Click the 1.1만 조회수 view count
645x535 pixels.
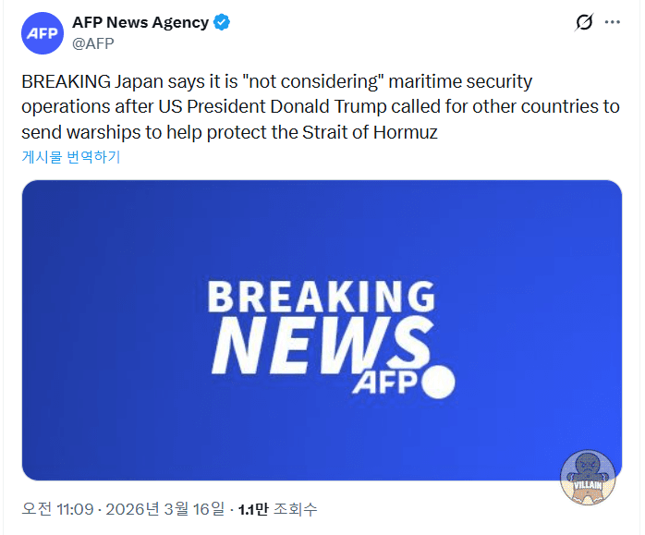(x=276, y=509)
